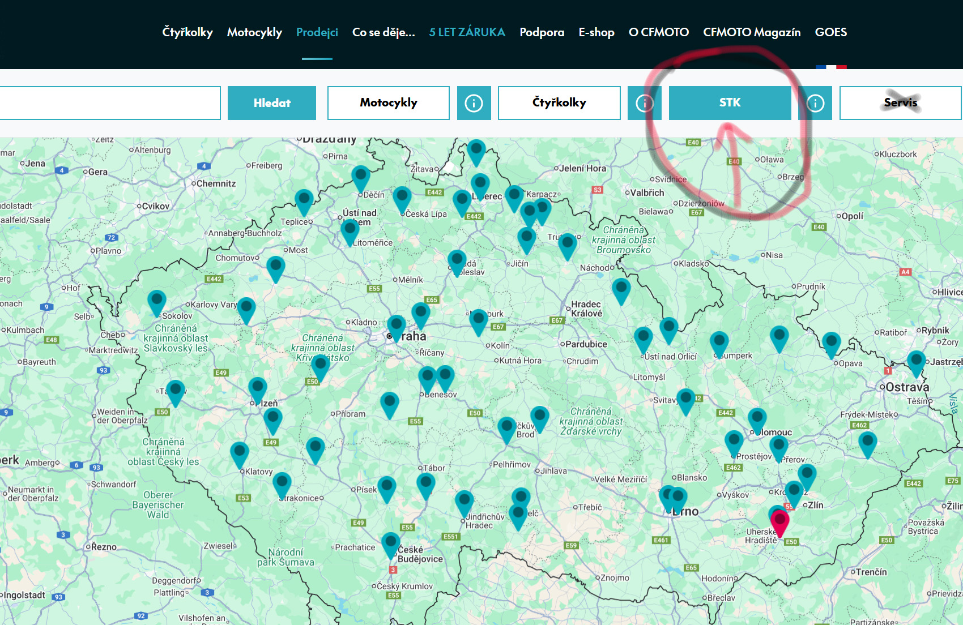The image size is (963, 625).
Task: Click the map pin at Děčín
Action: click(361, 177)
